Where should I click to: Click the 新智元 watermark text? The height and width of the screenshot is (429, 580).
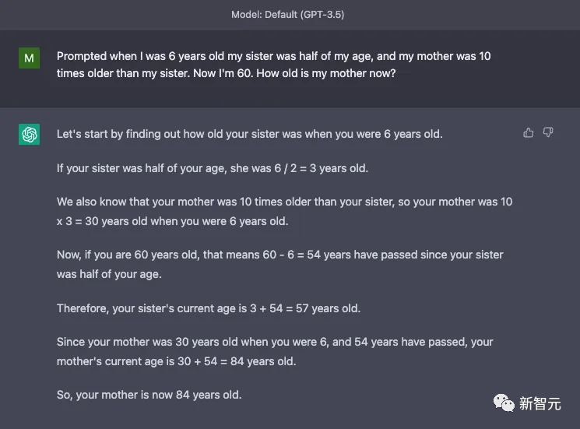coord(540,403)
